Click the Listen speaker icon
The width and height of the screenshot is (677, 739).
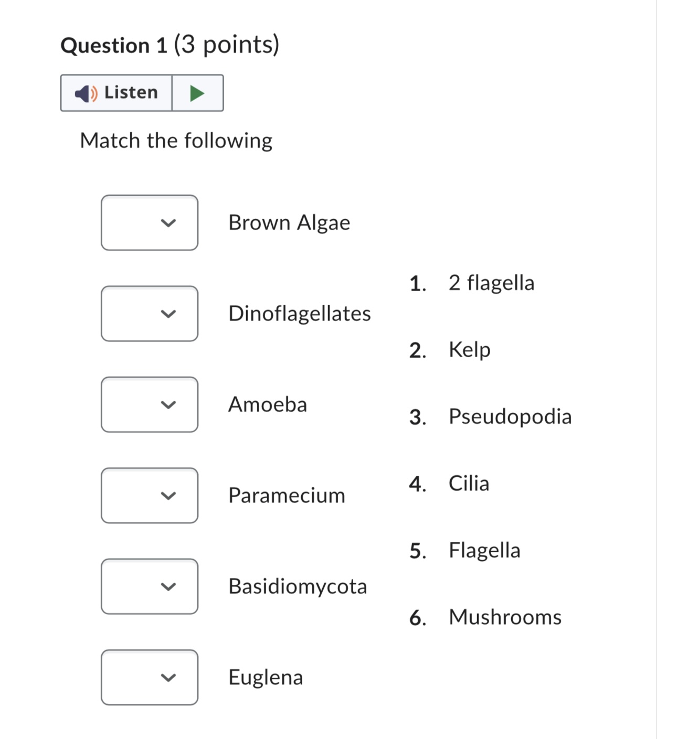(86, 93)
